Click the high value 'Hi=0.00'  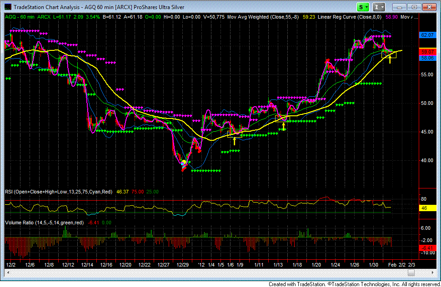click(x=171, y=17)
